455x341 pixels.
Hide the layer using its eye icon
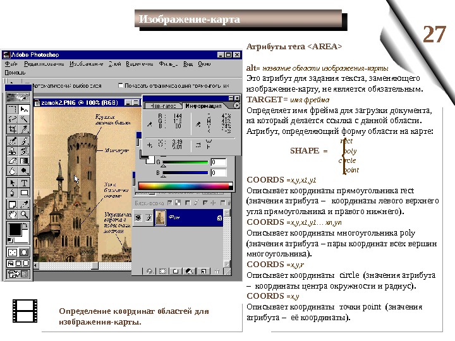138,217
